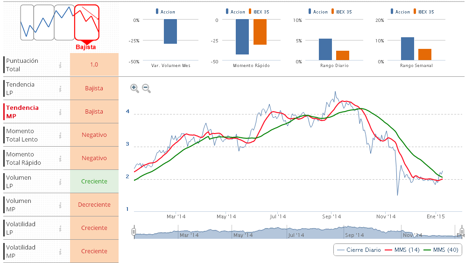This screenshot has height=263, width=465.
Task: Open info icon for Tendencia LP
Action: tap(60, 88)
